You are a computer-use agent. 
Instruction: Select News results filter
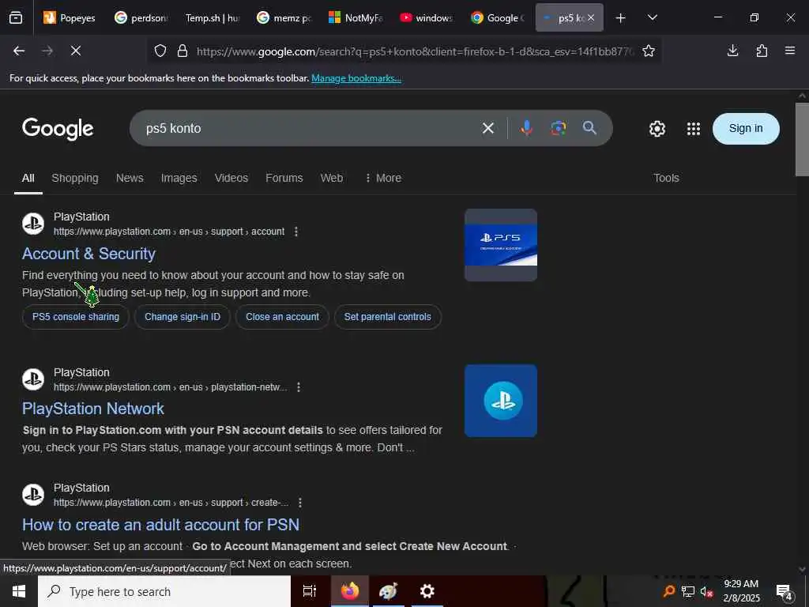click(130, 178)
